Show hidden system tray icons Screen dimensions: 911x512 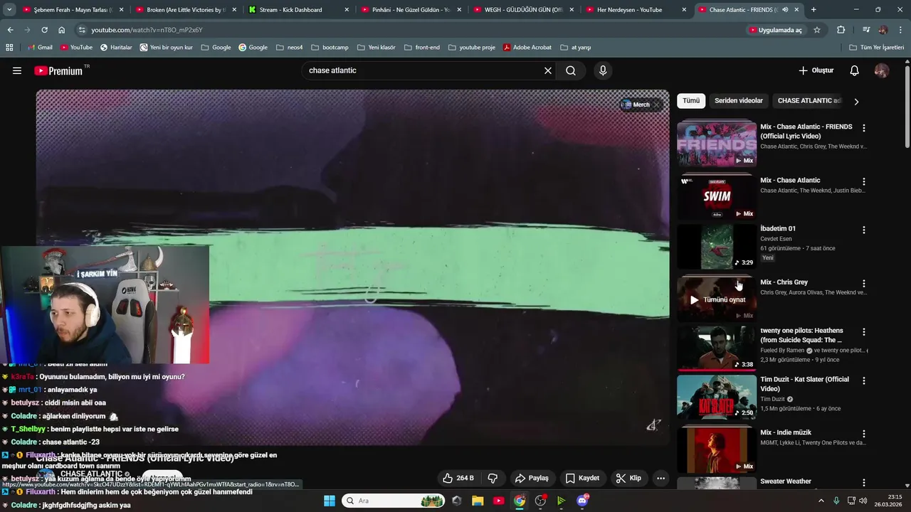[x=821, y=501]
